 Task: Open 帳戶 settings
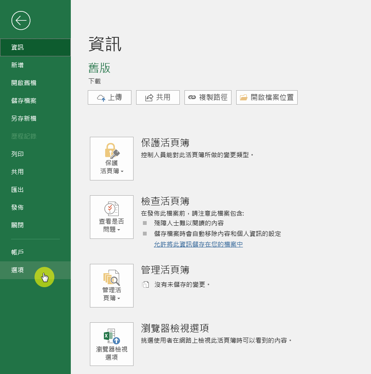point(35,252)
